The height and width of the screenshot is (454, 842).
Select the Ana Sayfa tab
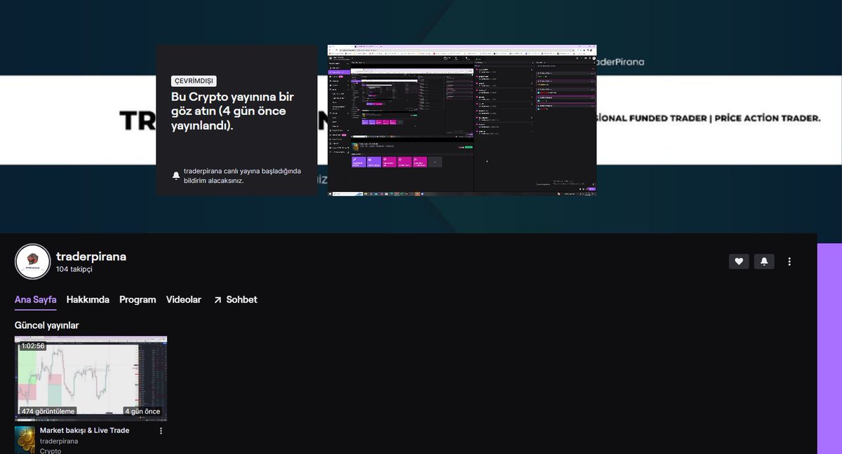tap(35, 300)
